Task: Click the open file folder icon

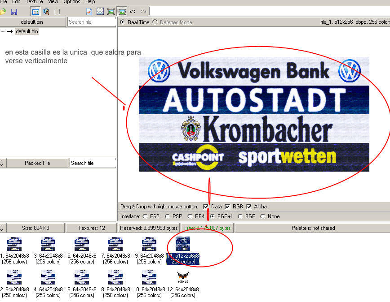Action: tap(3, 12)
